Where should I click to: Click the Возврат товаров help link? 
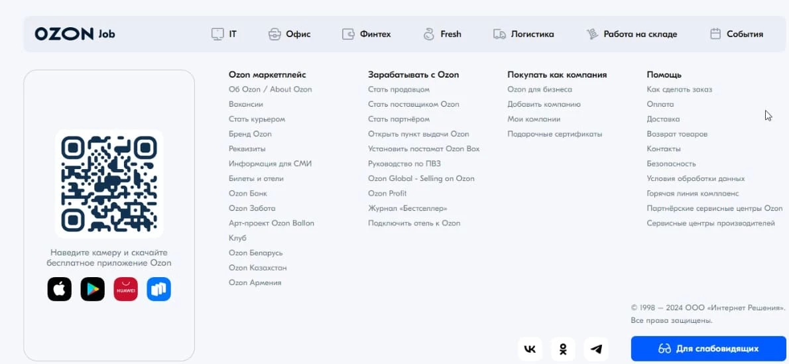[x=677, y=134]
